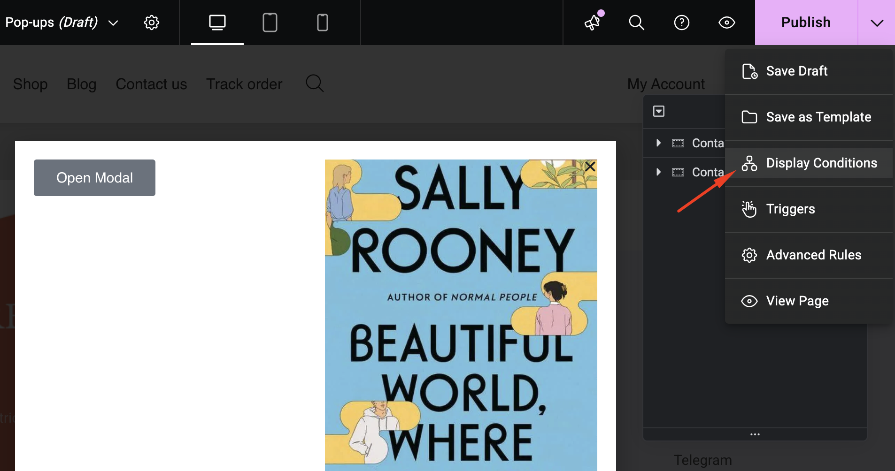Open the Pop-ups (Draft) title dropdown
The height and width of the screenshot is (471, 895).
tap(62, 23)
